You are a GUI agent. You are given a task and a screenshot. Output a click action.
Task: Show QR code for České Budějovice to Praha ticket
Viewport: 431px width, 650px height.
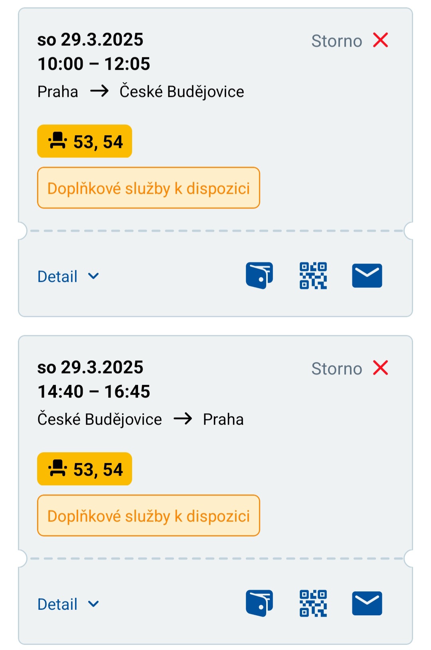click(x=313, y=603)
